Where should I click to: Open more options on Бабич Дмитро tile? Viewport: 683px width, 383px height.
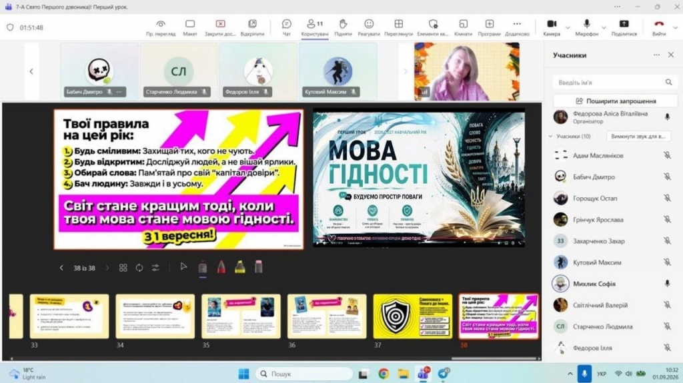coord(119,92)
